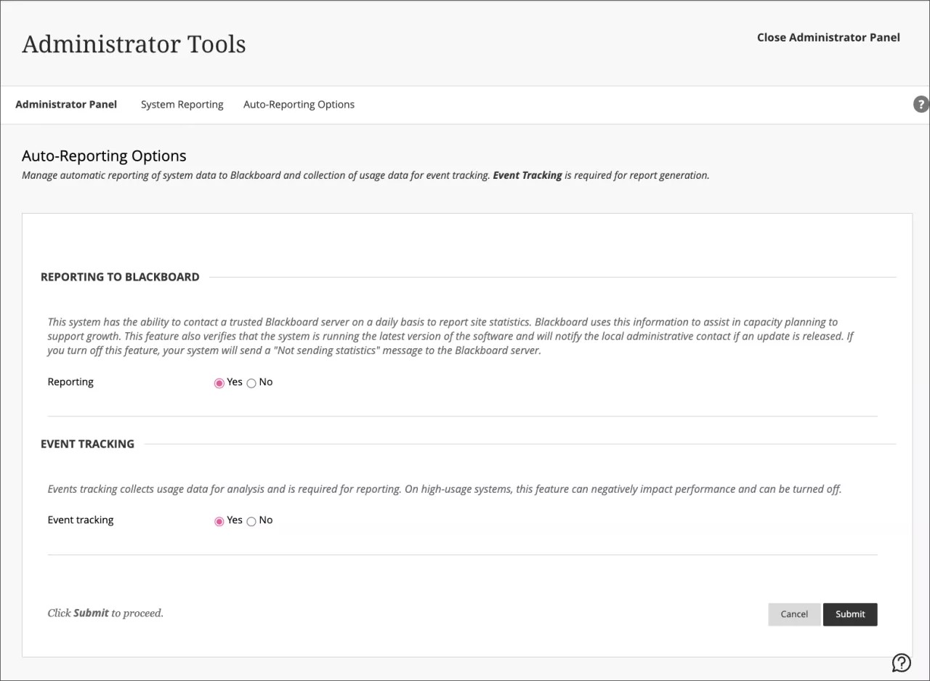The width and height of the screenshot is (930, 681).
Task: Disable Reporting by selecting No
Action: click(251, 382)
